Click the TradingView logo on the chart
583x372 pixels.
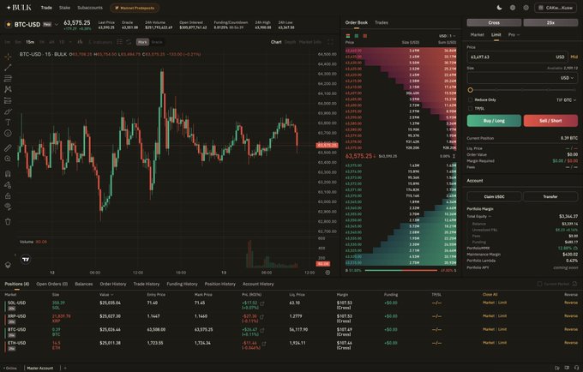coord(26,259)
